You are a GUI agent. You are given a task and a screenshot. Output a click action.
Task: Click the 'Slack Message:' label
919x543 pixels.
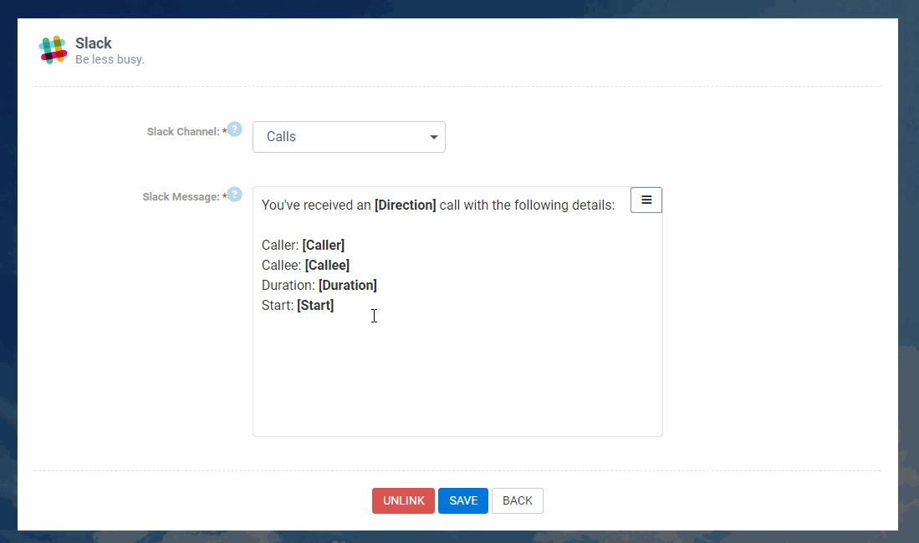[181, 197]
